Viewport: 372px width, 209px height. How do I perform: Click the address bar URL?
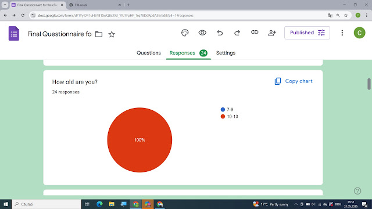[x=116, y=16]
